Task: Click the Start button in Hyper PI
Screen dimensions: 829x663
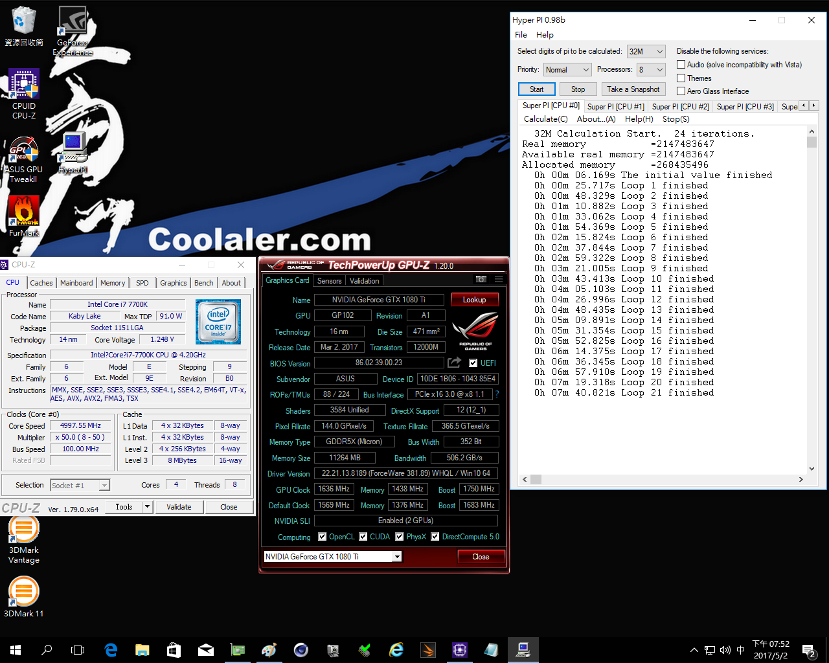Action: pos(537,89)
